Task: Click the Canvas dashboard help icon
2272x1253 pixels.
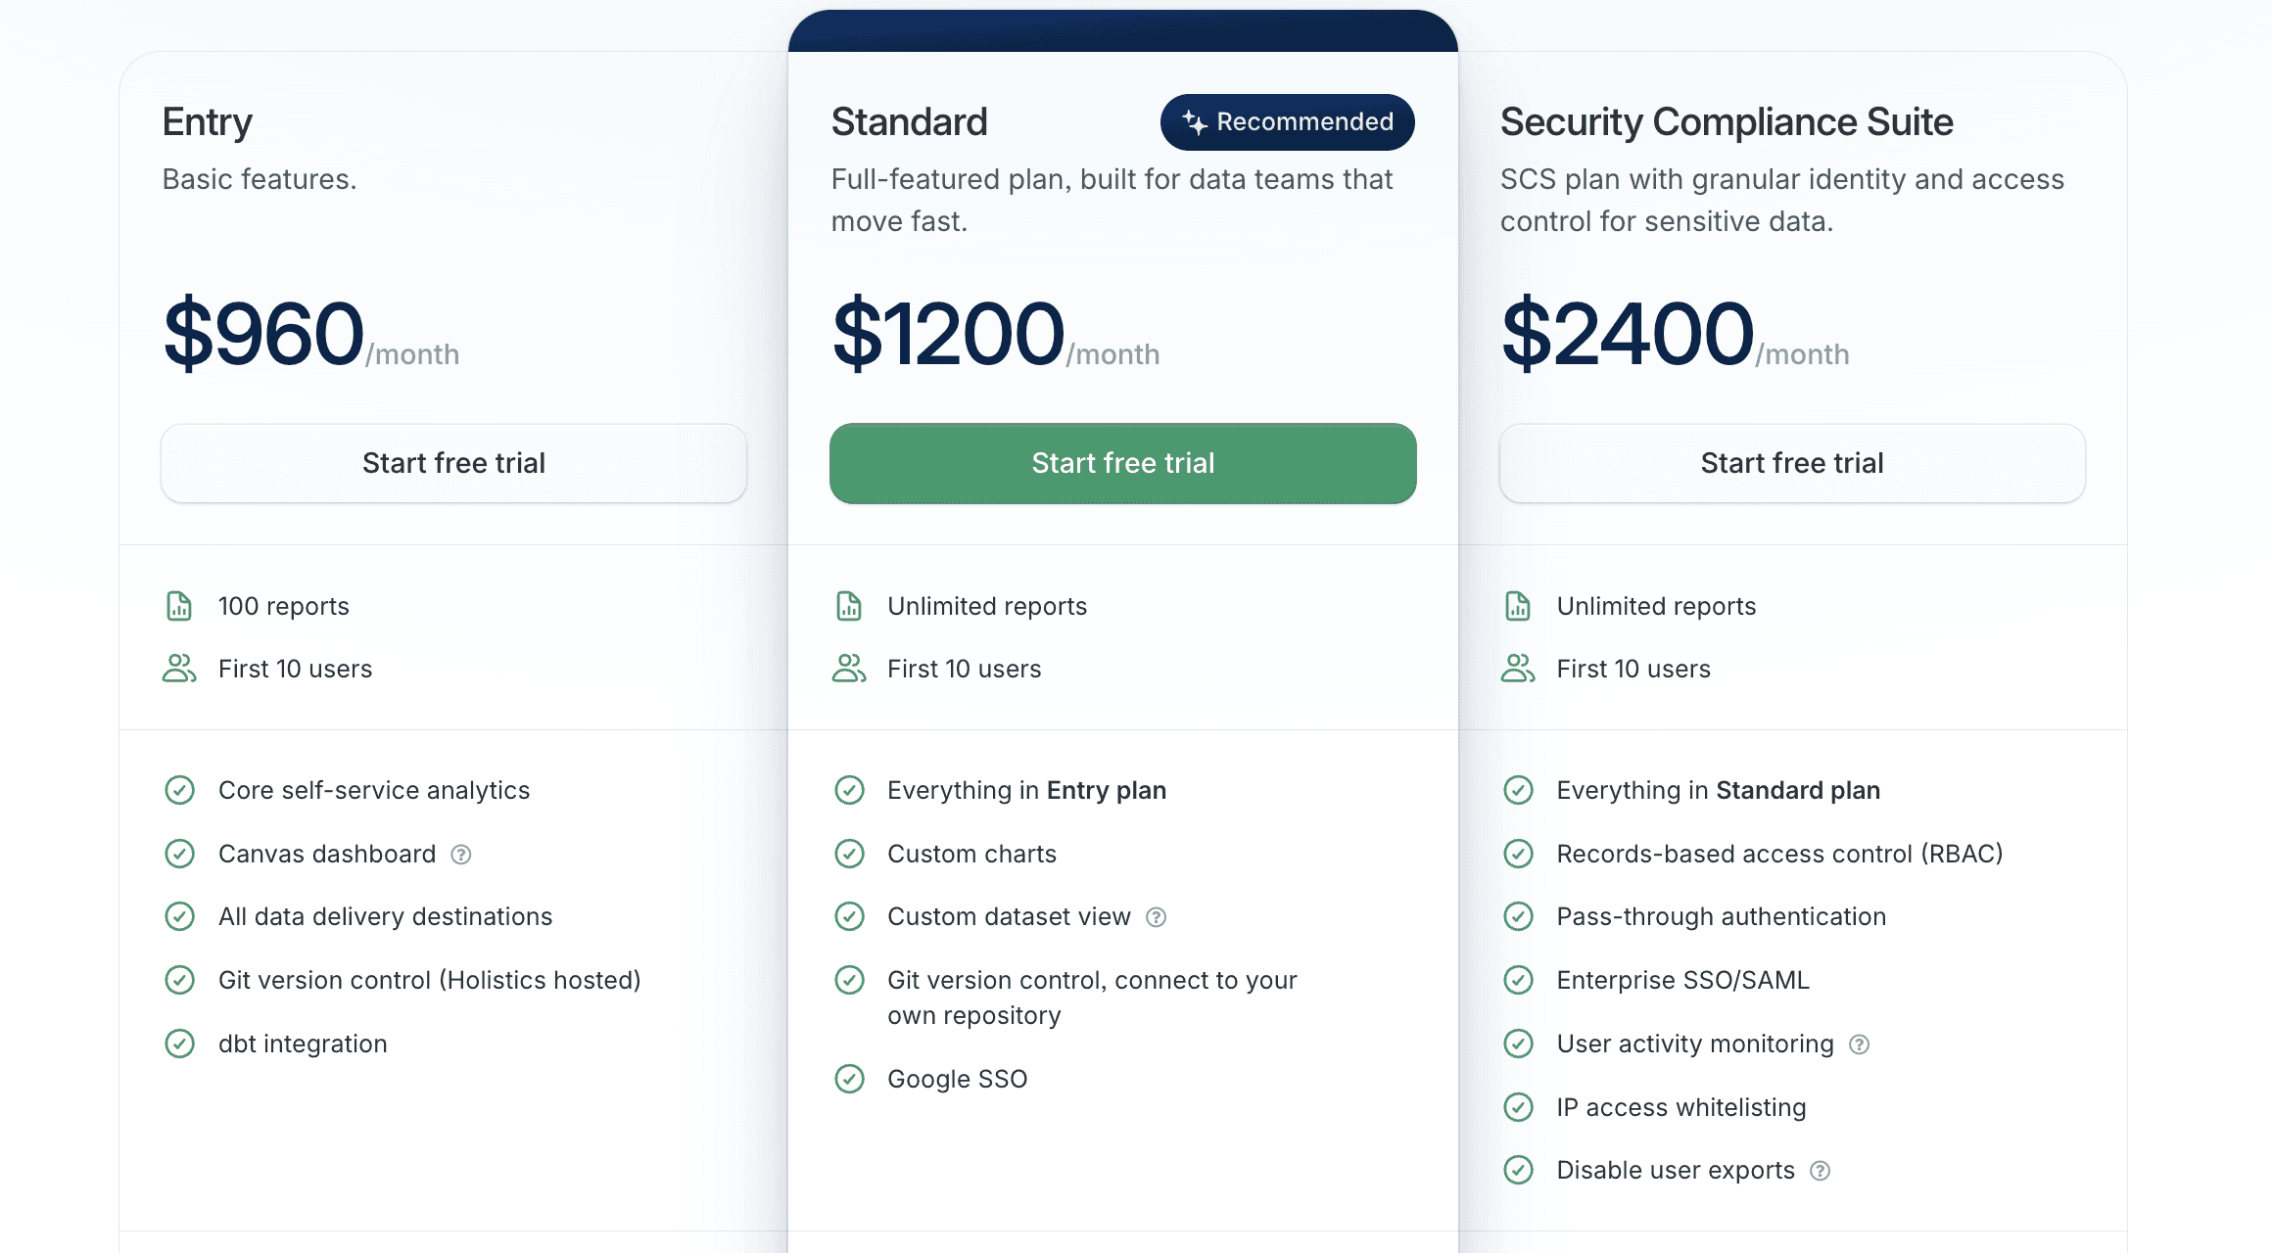Action: [461, 855]
